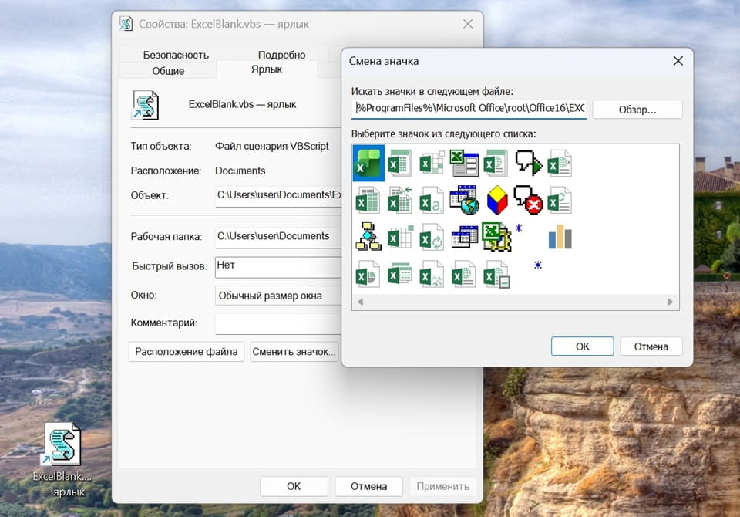Confirm icon change with the OK button

pos(583,346)
